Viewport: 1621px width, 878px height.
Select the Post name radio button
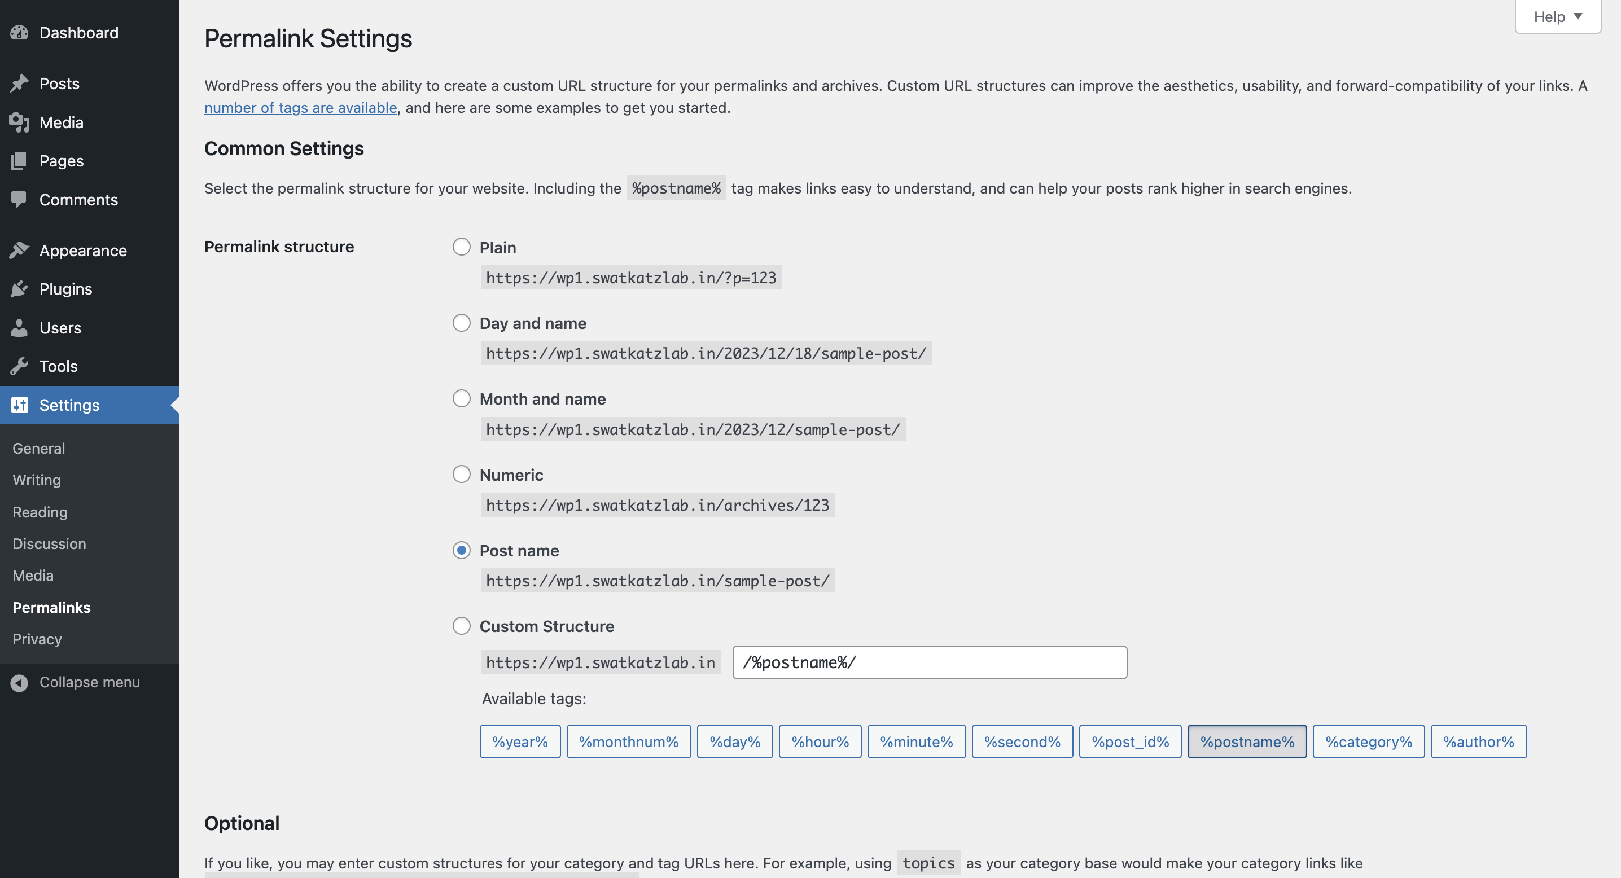(461, 550)
